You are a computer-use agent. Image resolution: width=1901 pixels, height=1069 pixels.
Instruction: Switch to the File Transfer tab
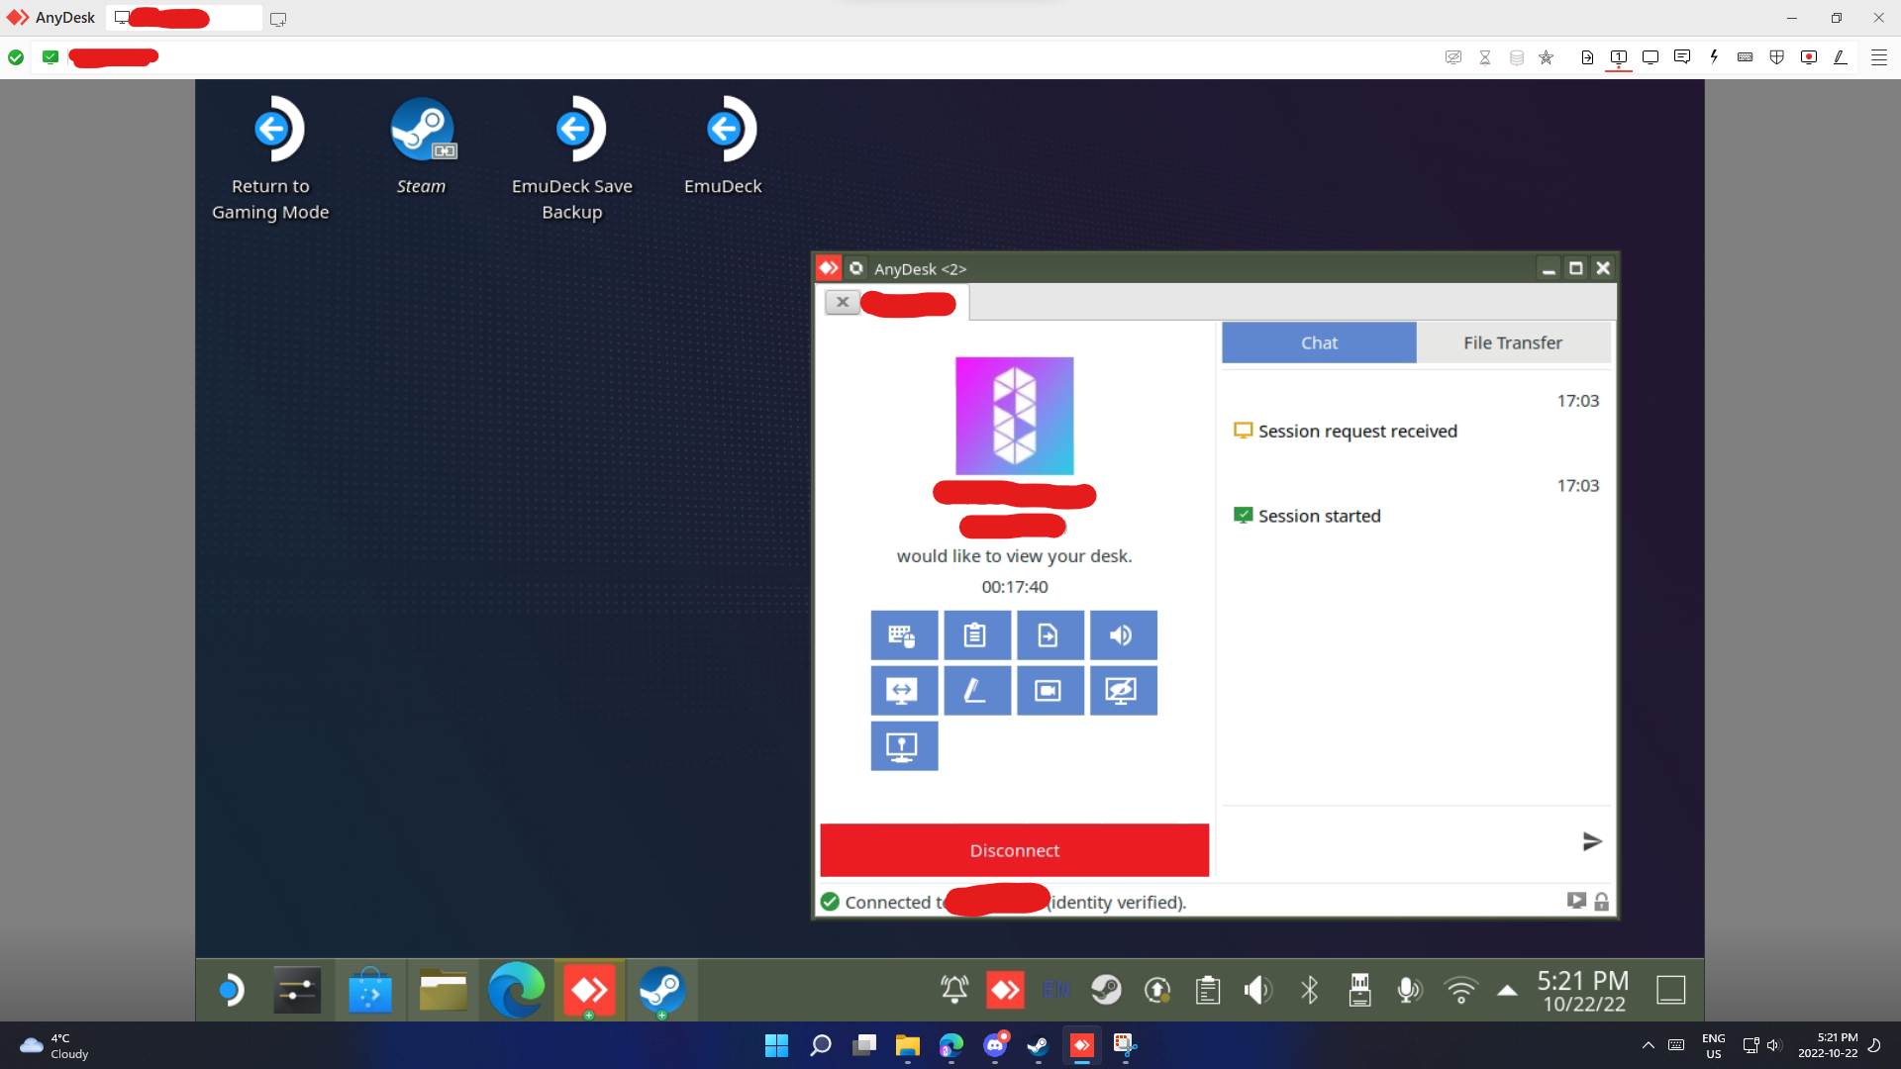click(x=1512, y=342)
